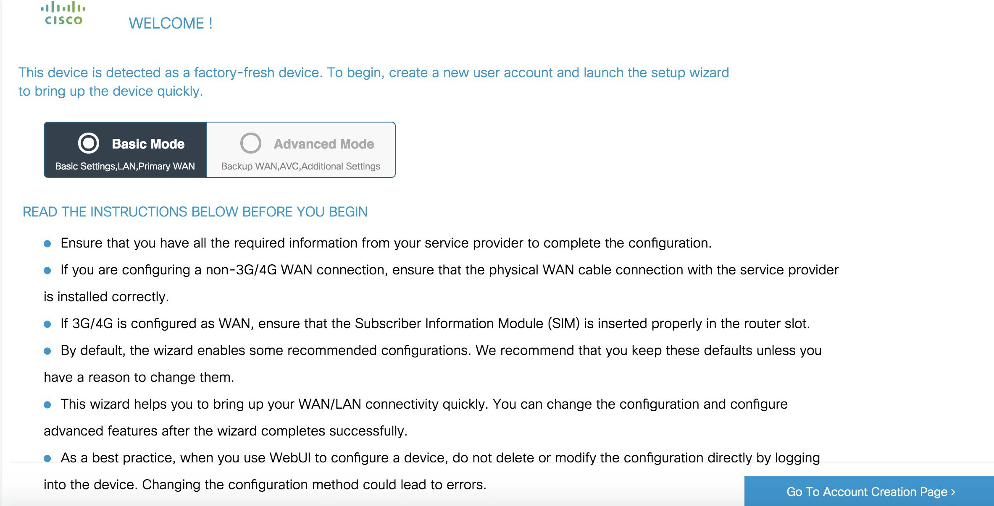Click the circle icon beside Advanced Mode
The image size is (994, 506).
(x=251, y=143)
